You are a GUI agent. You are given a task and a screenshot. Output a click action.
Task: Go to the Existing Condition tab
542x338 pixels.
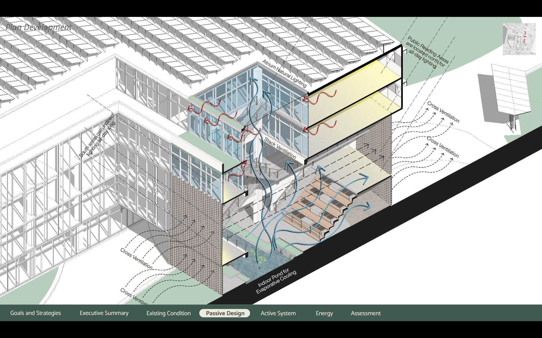[x=169, y=313]
